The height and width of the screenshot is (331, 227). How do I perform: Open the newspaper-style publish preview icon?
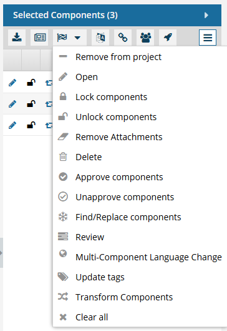[39, 38]
